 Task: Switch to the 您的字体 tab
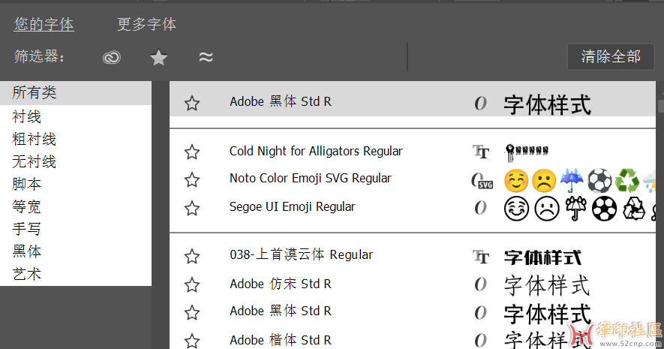point(44,24)
